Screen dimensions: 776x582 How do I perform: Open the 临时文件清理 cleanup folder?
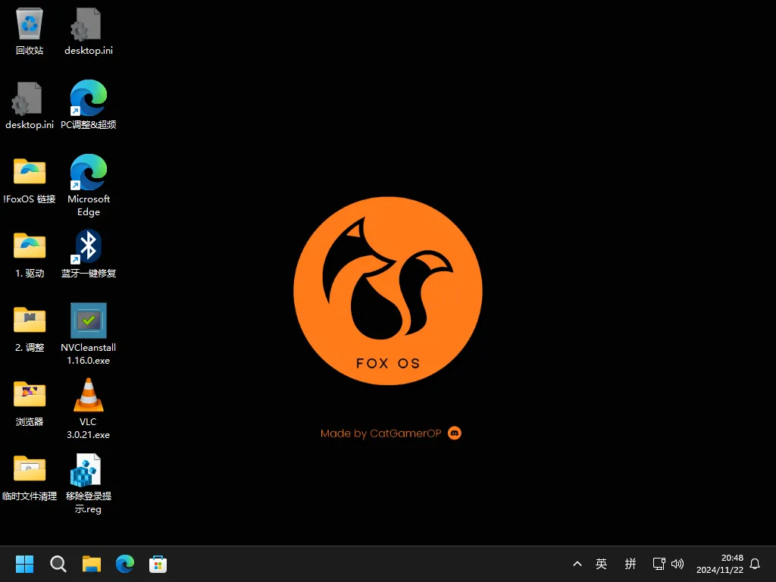(29, 468)
